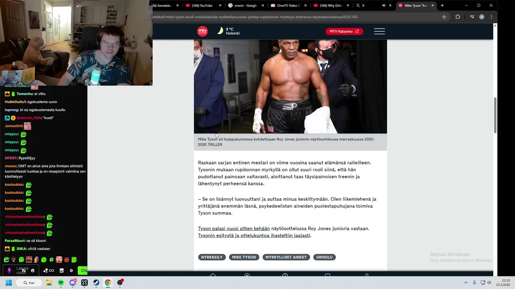The height and width of the screenshot is (289, 515).
Task: Switch to the OmeTV Video Chat tab
Action: 288,6
